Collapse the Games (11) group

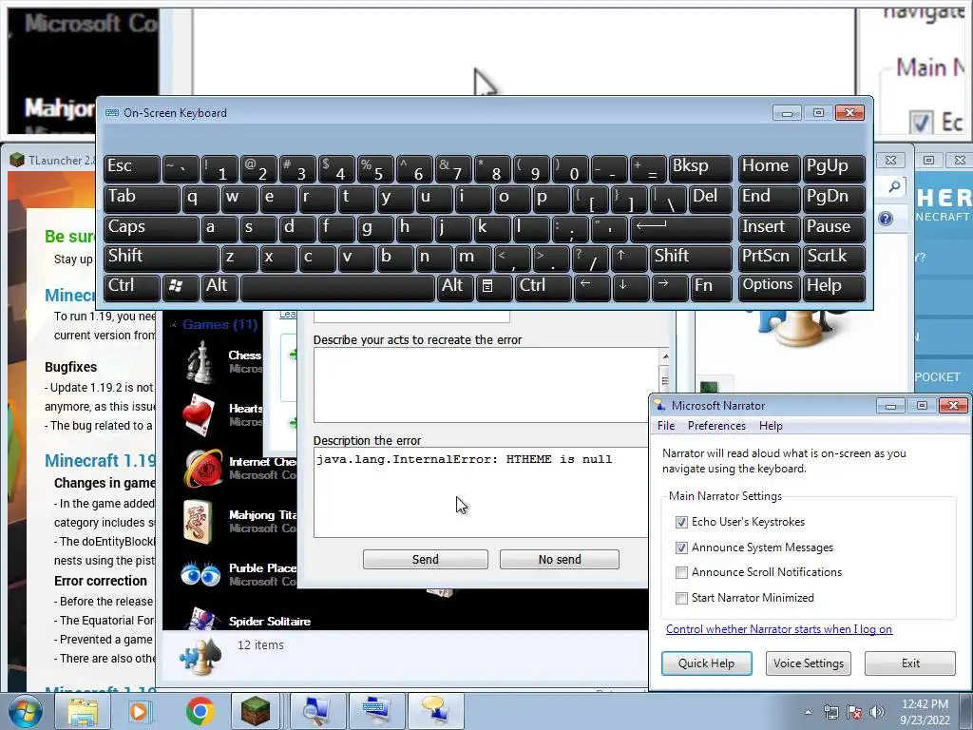click(173, 324)
